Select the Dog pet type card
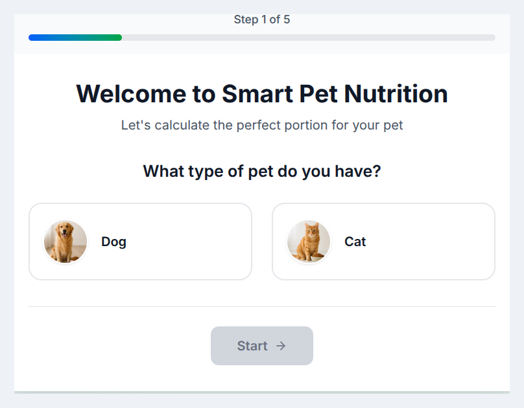524x408 pixels. click(x=140, y=242)
